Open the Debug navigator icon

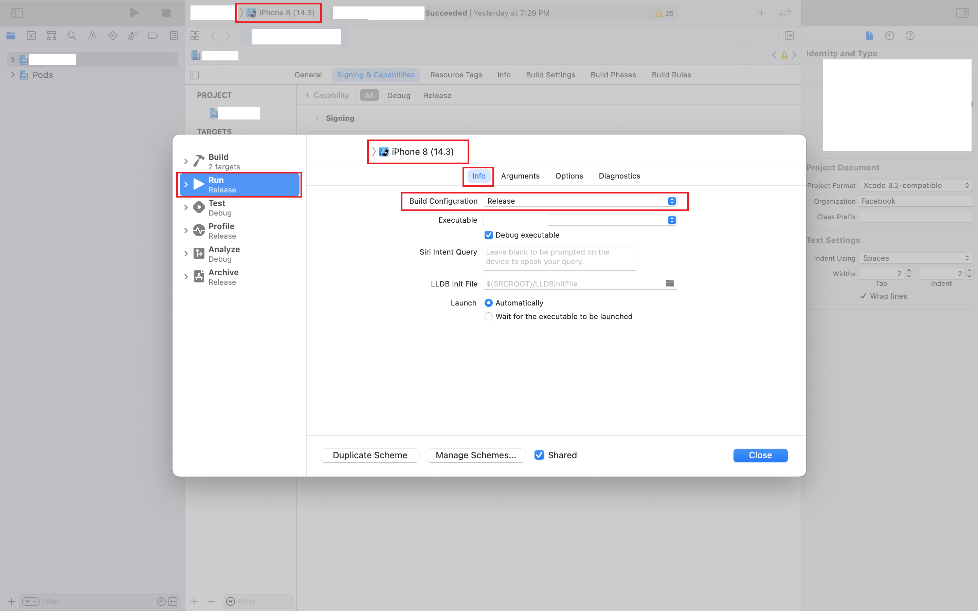(x=133, y=36)
